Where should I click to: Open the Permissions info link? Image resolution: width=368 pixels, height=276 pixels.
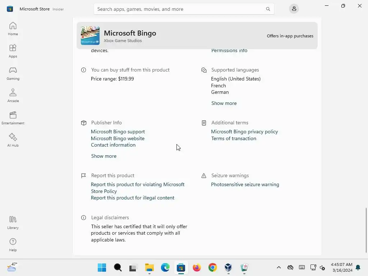tap(229, 50)
